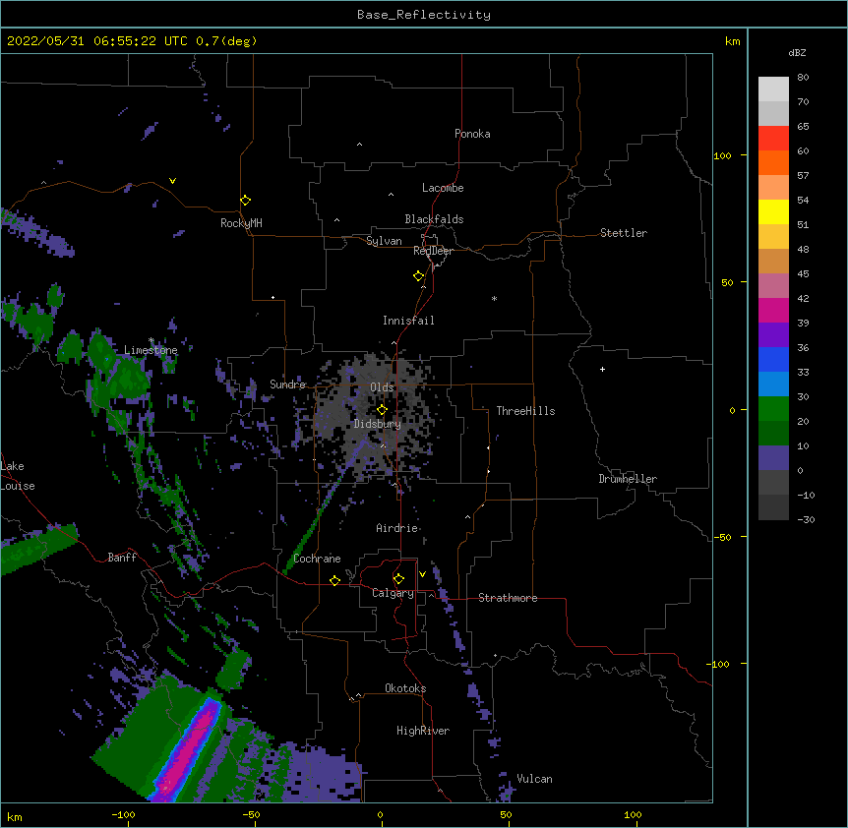Click the 50 tick on the bottom axis
This screenshot has height=828, width=848.
coord(506,814)
